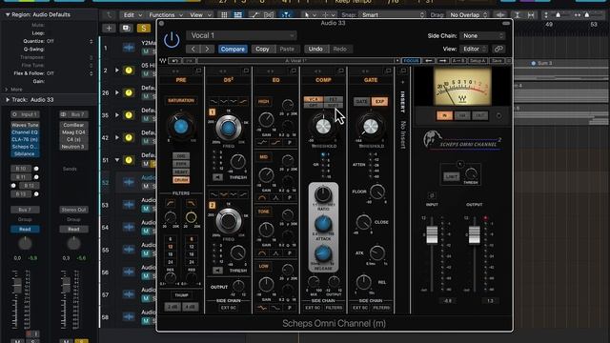Click the Channel EQ insert slot
Screen dimensions: 610x343
[x=25, y=132]
